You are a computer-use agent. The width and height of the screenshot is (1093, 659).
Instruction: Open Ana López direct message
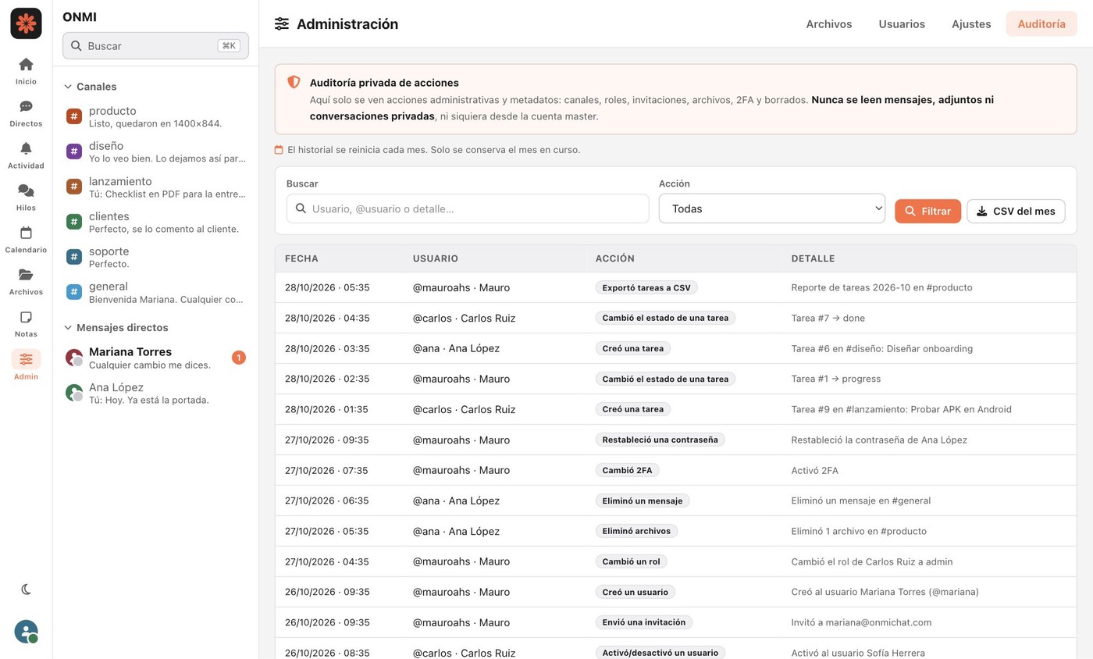155,393
